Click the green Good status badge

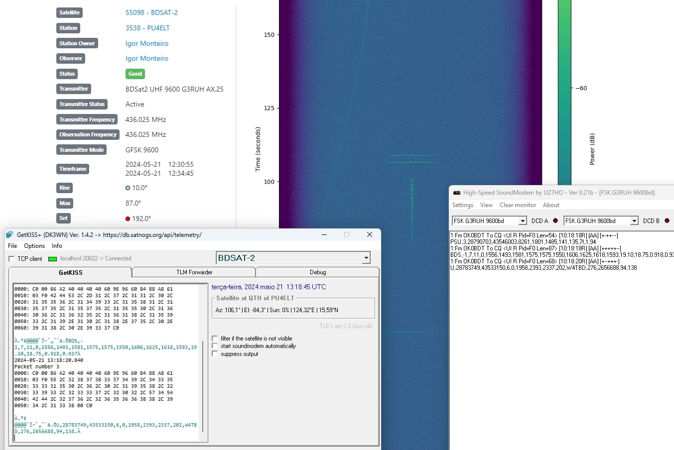pyautogui.click(x=135, y=74)
